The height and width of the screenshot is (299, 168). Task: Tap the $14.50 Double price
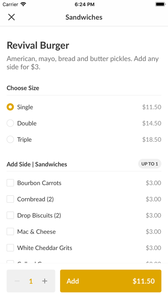[x=152, y=123]
